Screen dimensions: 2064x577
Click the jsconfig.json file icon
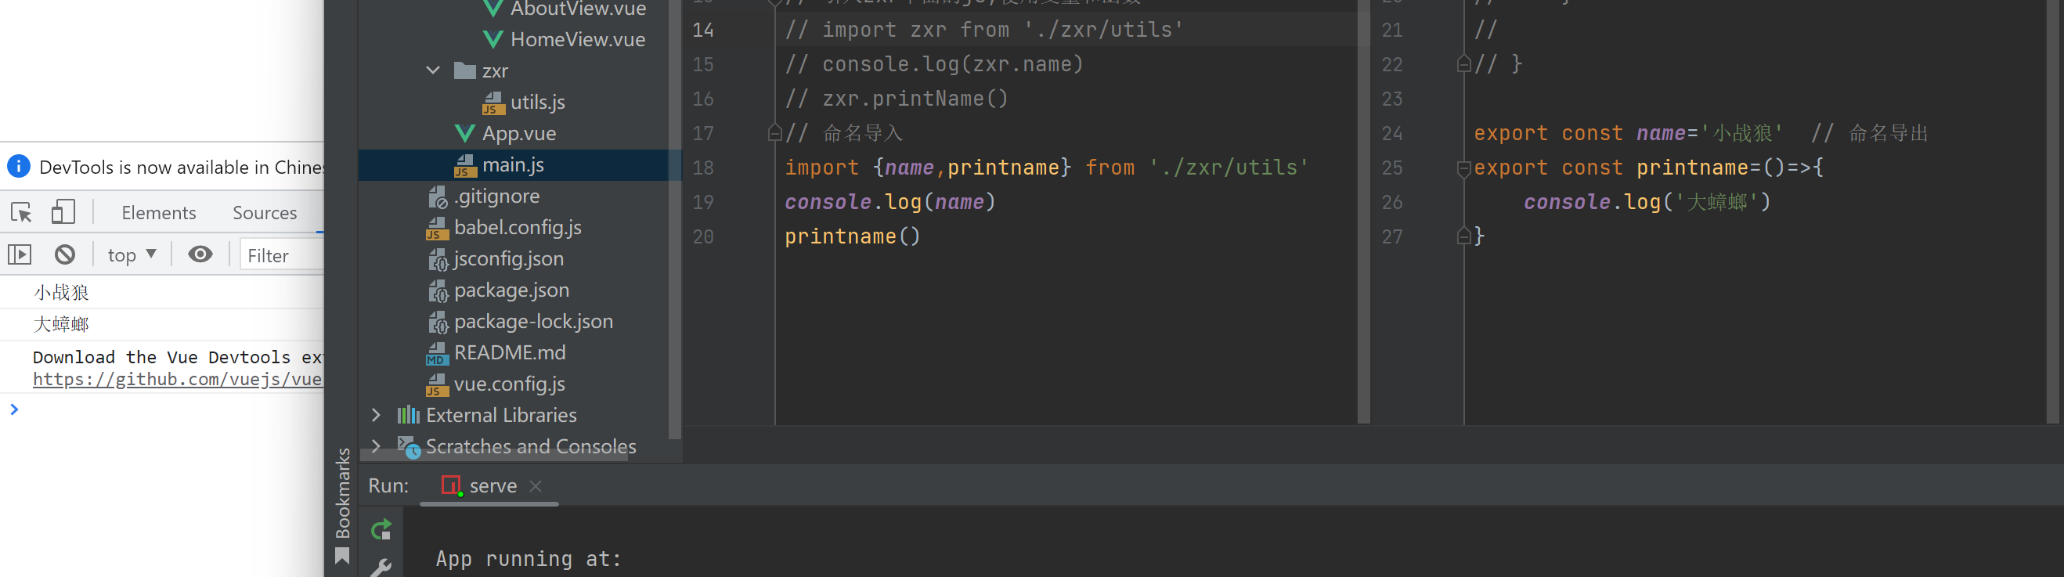[438, 260]
